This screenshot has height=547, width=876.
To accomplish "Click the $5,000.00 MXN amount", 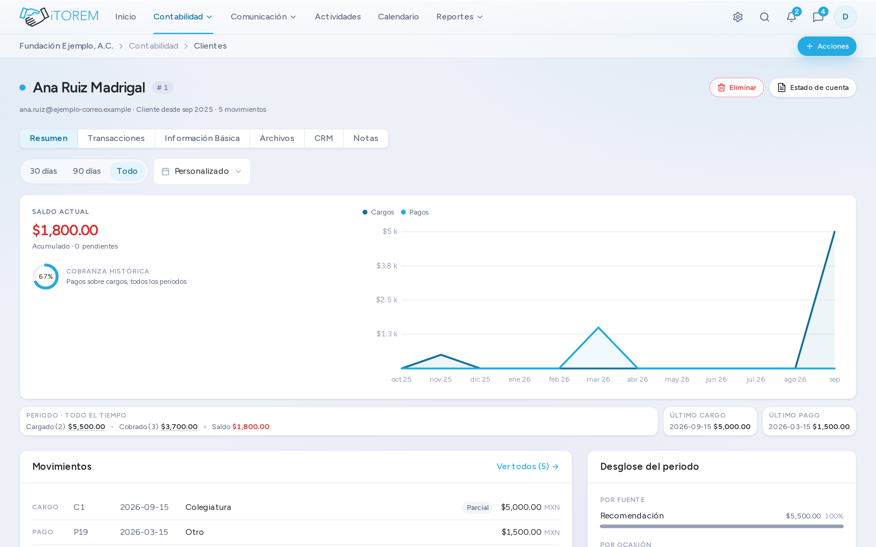I will coord(530,507).
